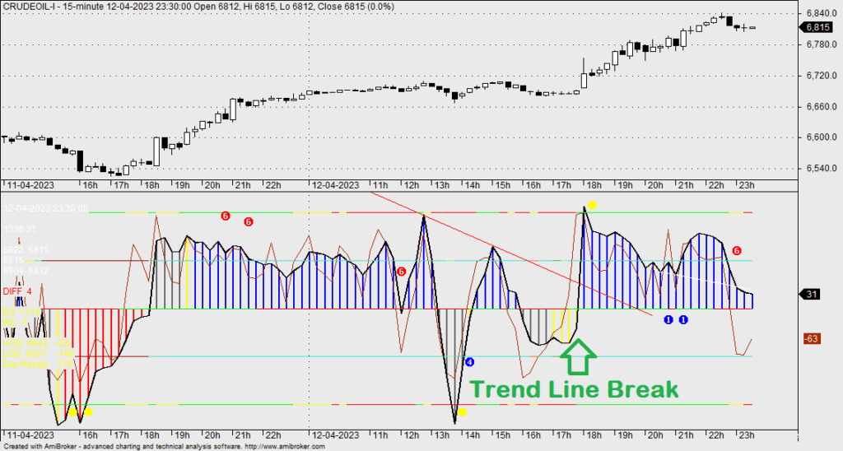This screenshot has height=451, width=843.
Task: Click the 23h label on the indicator pane axis
Action: (746, 435)
